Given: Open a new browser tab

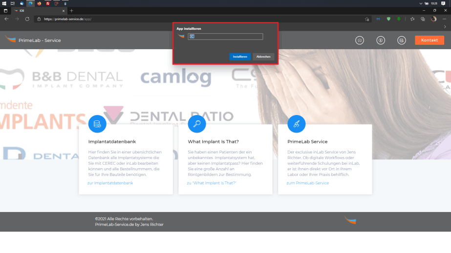Looking at the screenshot, I should tap(71, 10).
